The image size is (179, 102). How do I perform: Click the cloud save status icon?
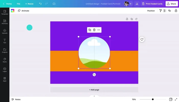pos(54,4)
